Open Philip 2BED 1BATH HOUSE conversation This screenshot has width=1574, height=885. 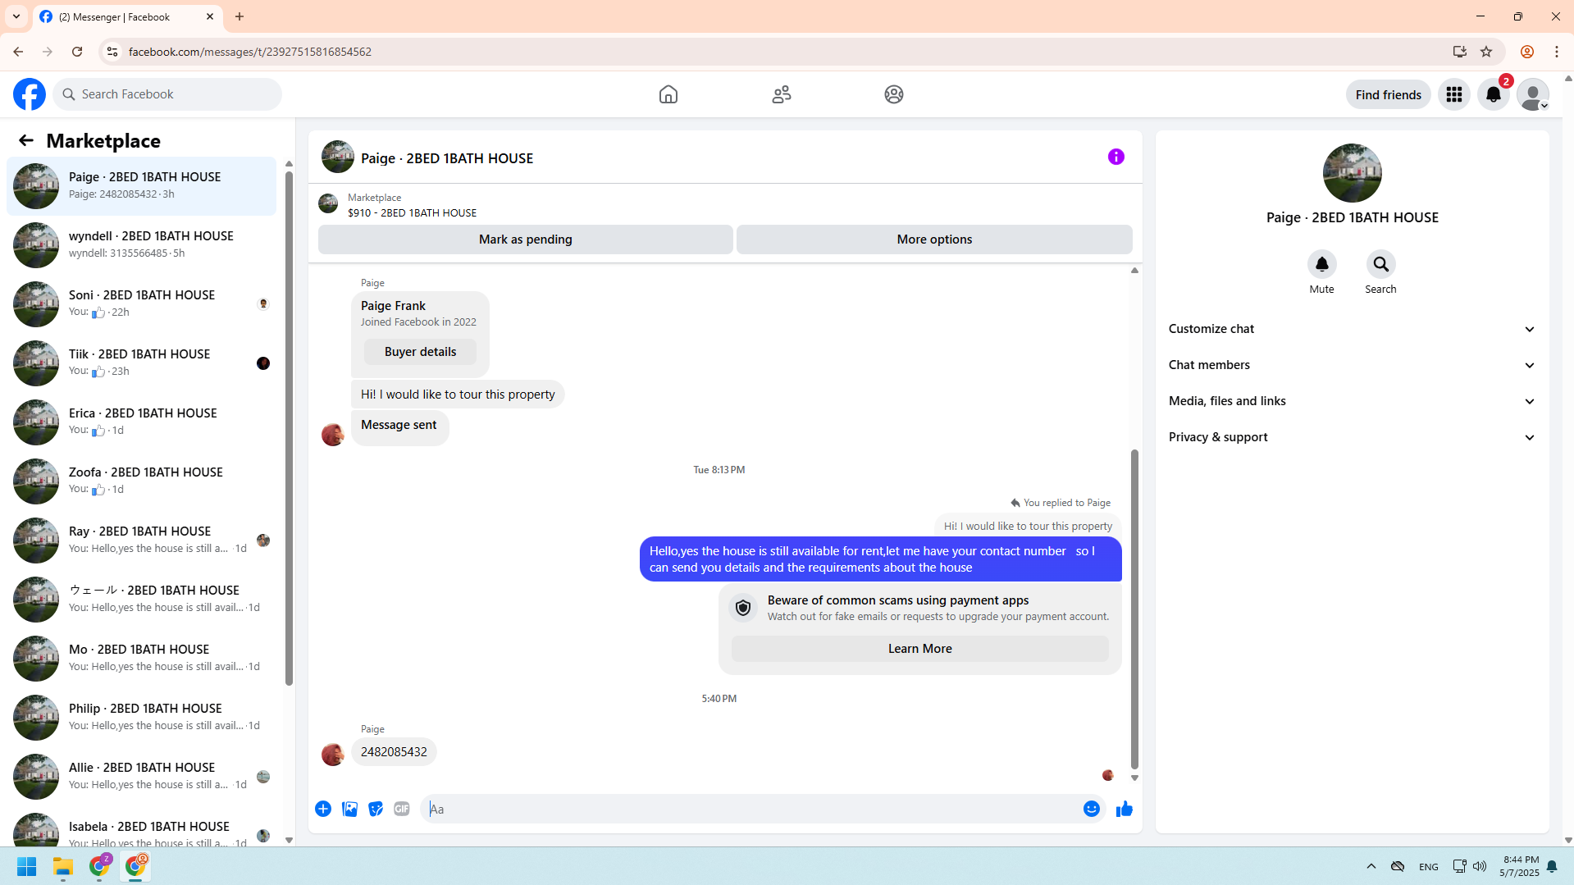[x=141, y=717]
